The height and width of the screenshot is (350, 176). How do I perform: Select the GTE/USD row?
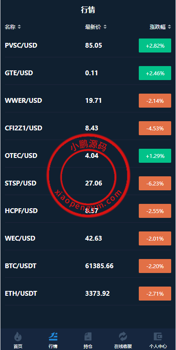(x=88, y=73)
